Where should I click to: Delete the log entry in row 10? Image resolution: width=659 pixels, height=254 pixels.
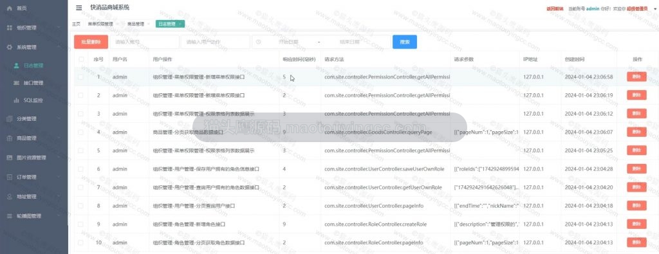tap(636, 242)
